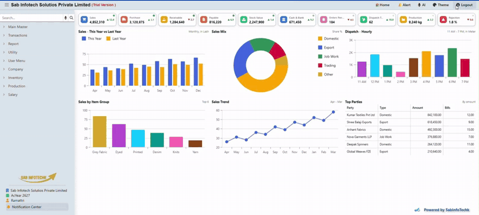Viewport: 479px width, 215px height.
Task: Toggle Last Year legend swatch
Action: point(108,39)
